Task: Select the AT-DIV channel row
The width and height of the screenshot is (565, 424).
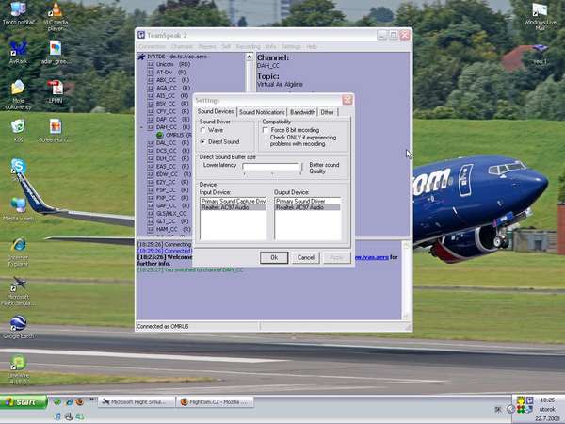Action: [167, 73]
